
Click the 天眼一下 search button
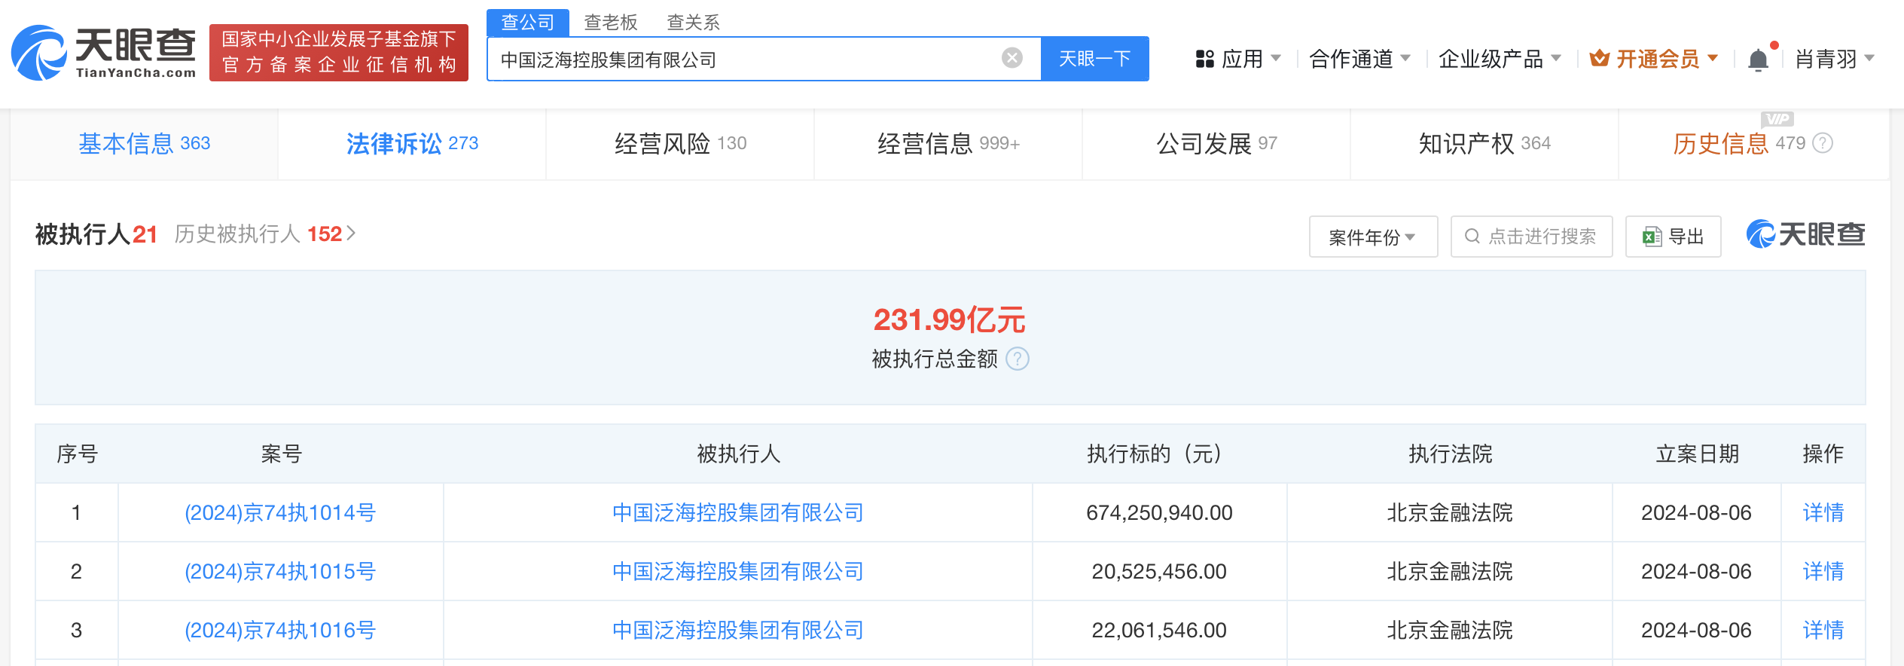point(1095,59)
